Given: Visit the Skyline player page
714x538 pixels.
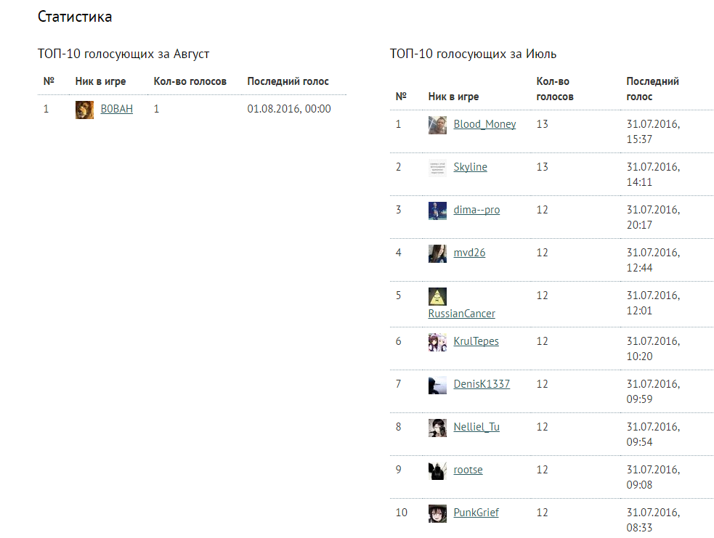Looking at the screenshot, I should pos(471,167).
